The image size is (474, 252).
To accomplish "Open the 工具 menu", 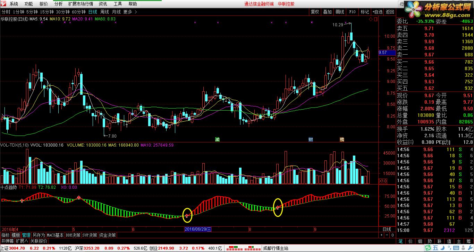I will [x=118, y=4].
